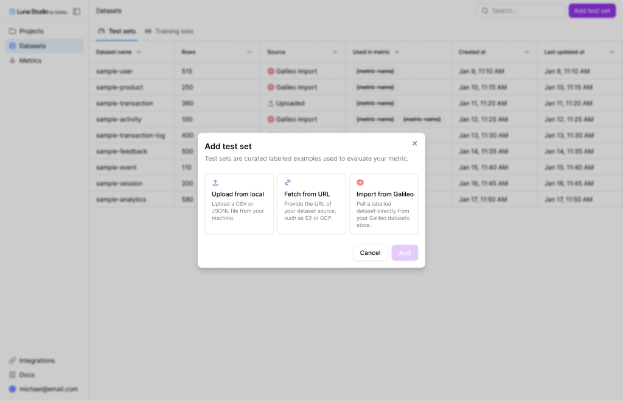This screenshot has width=623, height=401.
Task: Click the sample-event dataset name
Action: (x=116, y=167)
